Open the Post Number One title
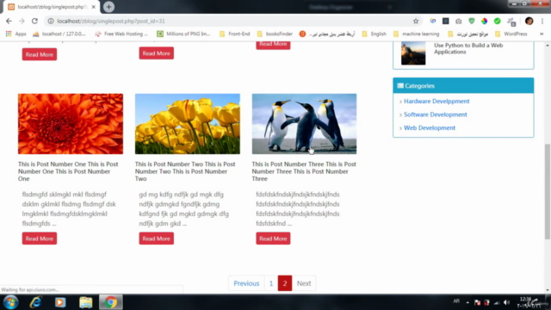Image resolution: width=551 pixels, height=310 pixels. pyautogui.click(x=68, y=171)
